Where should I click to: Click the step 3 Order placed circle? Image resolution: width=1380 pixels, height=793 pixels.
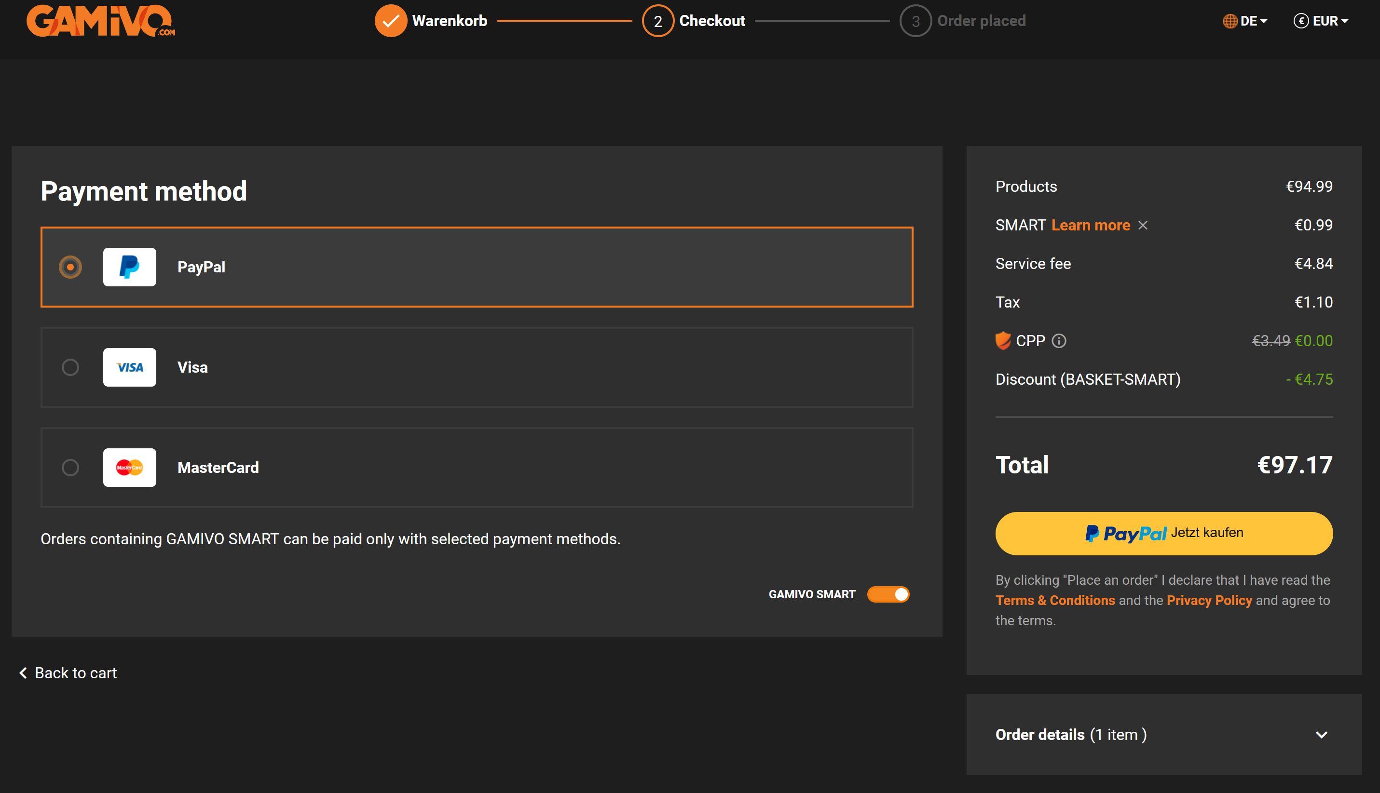click(915, 21)
